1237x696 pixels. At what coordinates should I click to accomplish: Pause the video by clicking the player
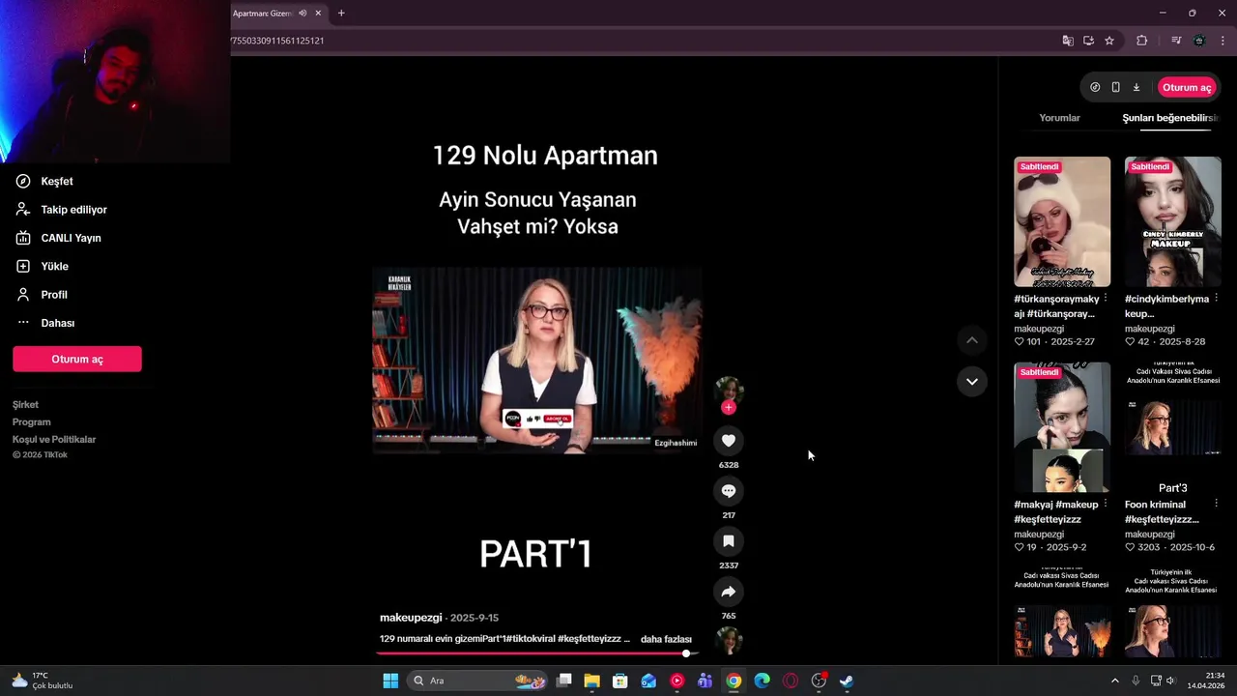(x=537, y=360)
